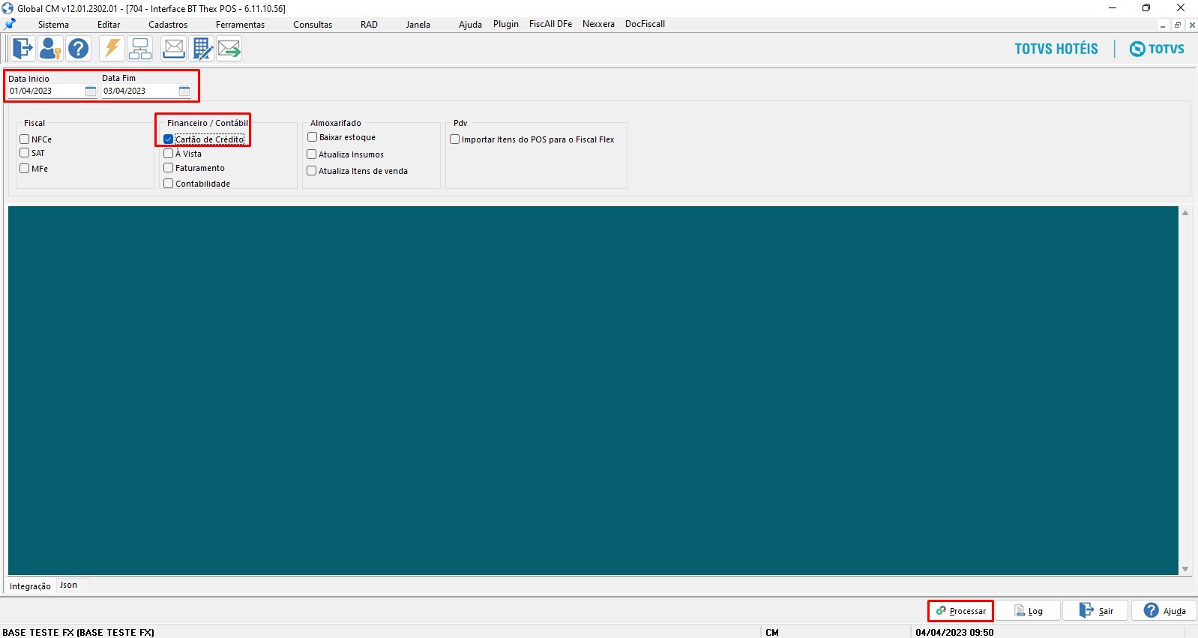
Task: Open the network hierarchy diagram icon
Action: pyautogui.click(x=139, y=49)
